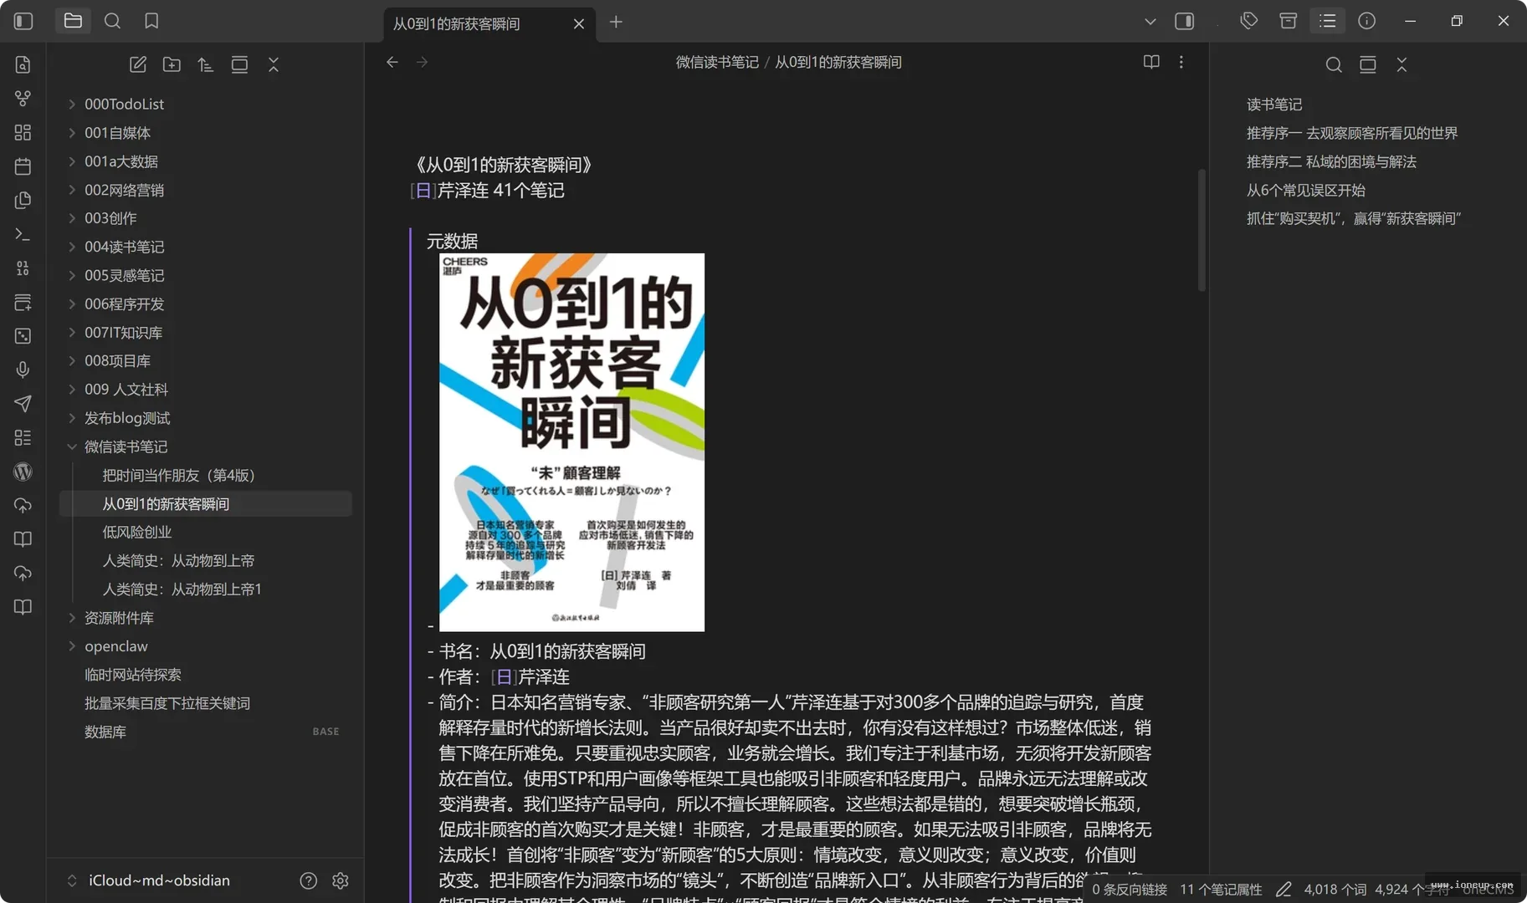Open tags pane icon in right tabs
This screenshot has width=1527, height=903.
[1249, 21]
